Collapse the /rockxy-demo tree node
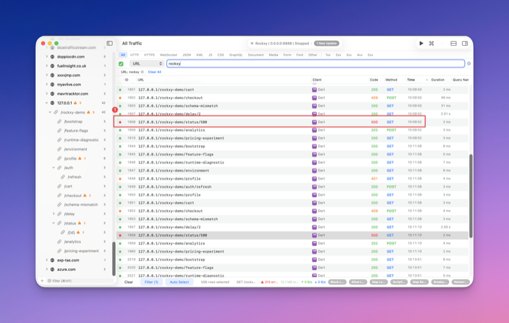This screenshot has height=323, width=509. coord(50,112)
